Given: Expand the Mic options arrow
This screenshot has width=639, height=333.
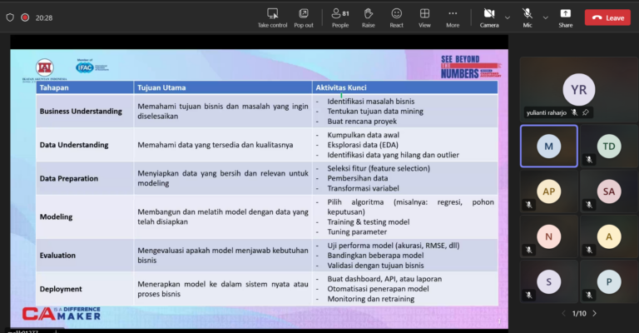Looking at the screenshot, I should coord(546,17).
